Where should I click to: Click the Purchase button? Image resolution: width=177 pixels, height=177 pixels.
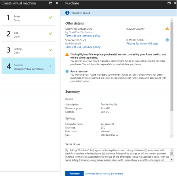click(74, 173)
